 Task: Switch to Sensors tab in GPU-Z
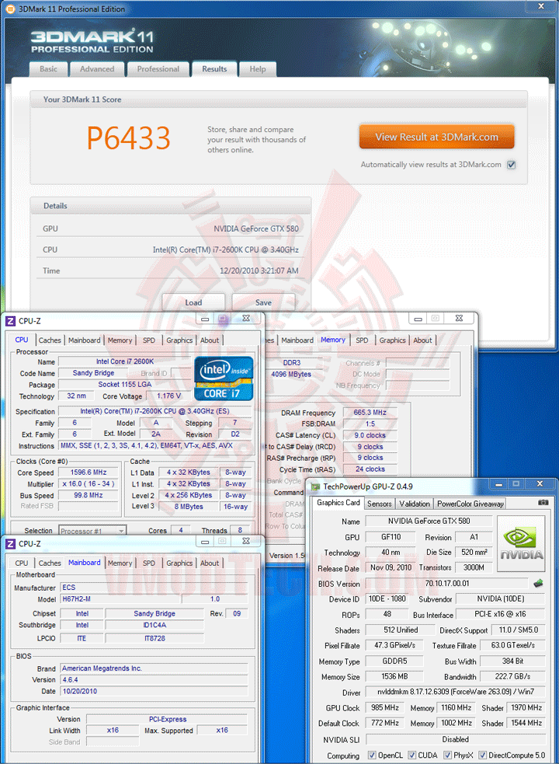pos(380,504)
